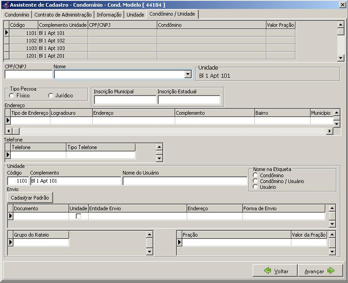Click the Grupo do Rateio row indicator

(11, 242)
